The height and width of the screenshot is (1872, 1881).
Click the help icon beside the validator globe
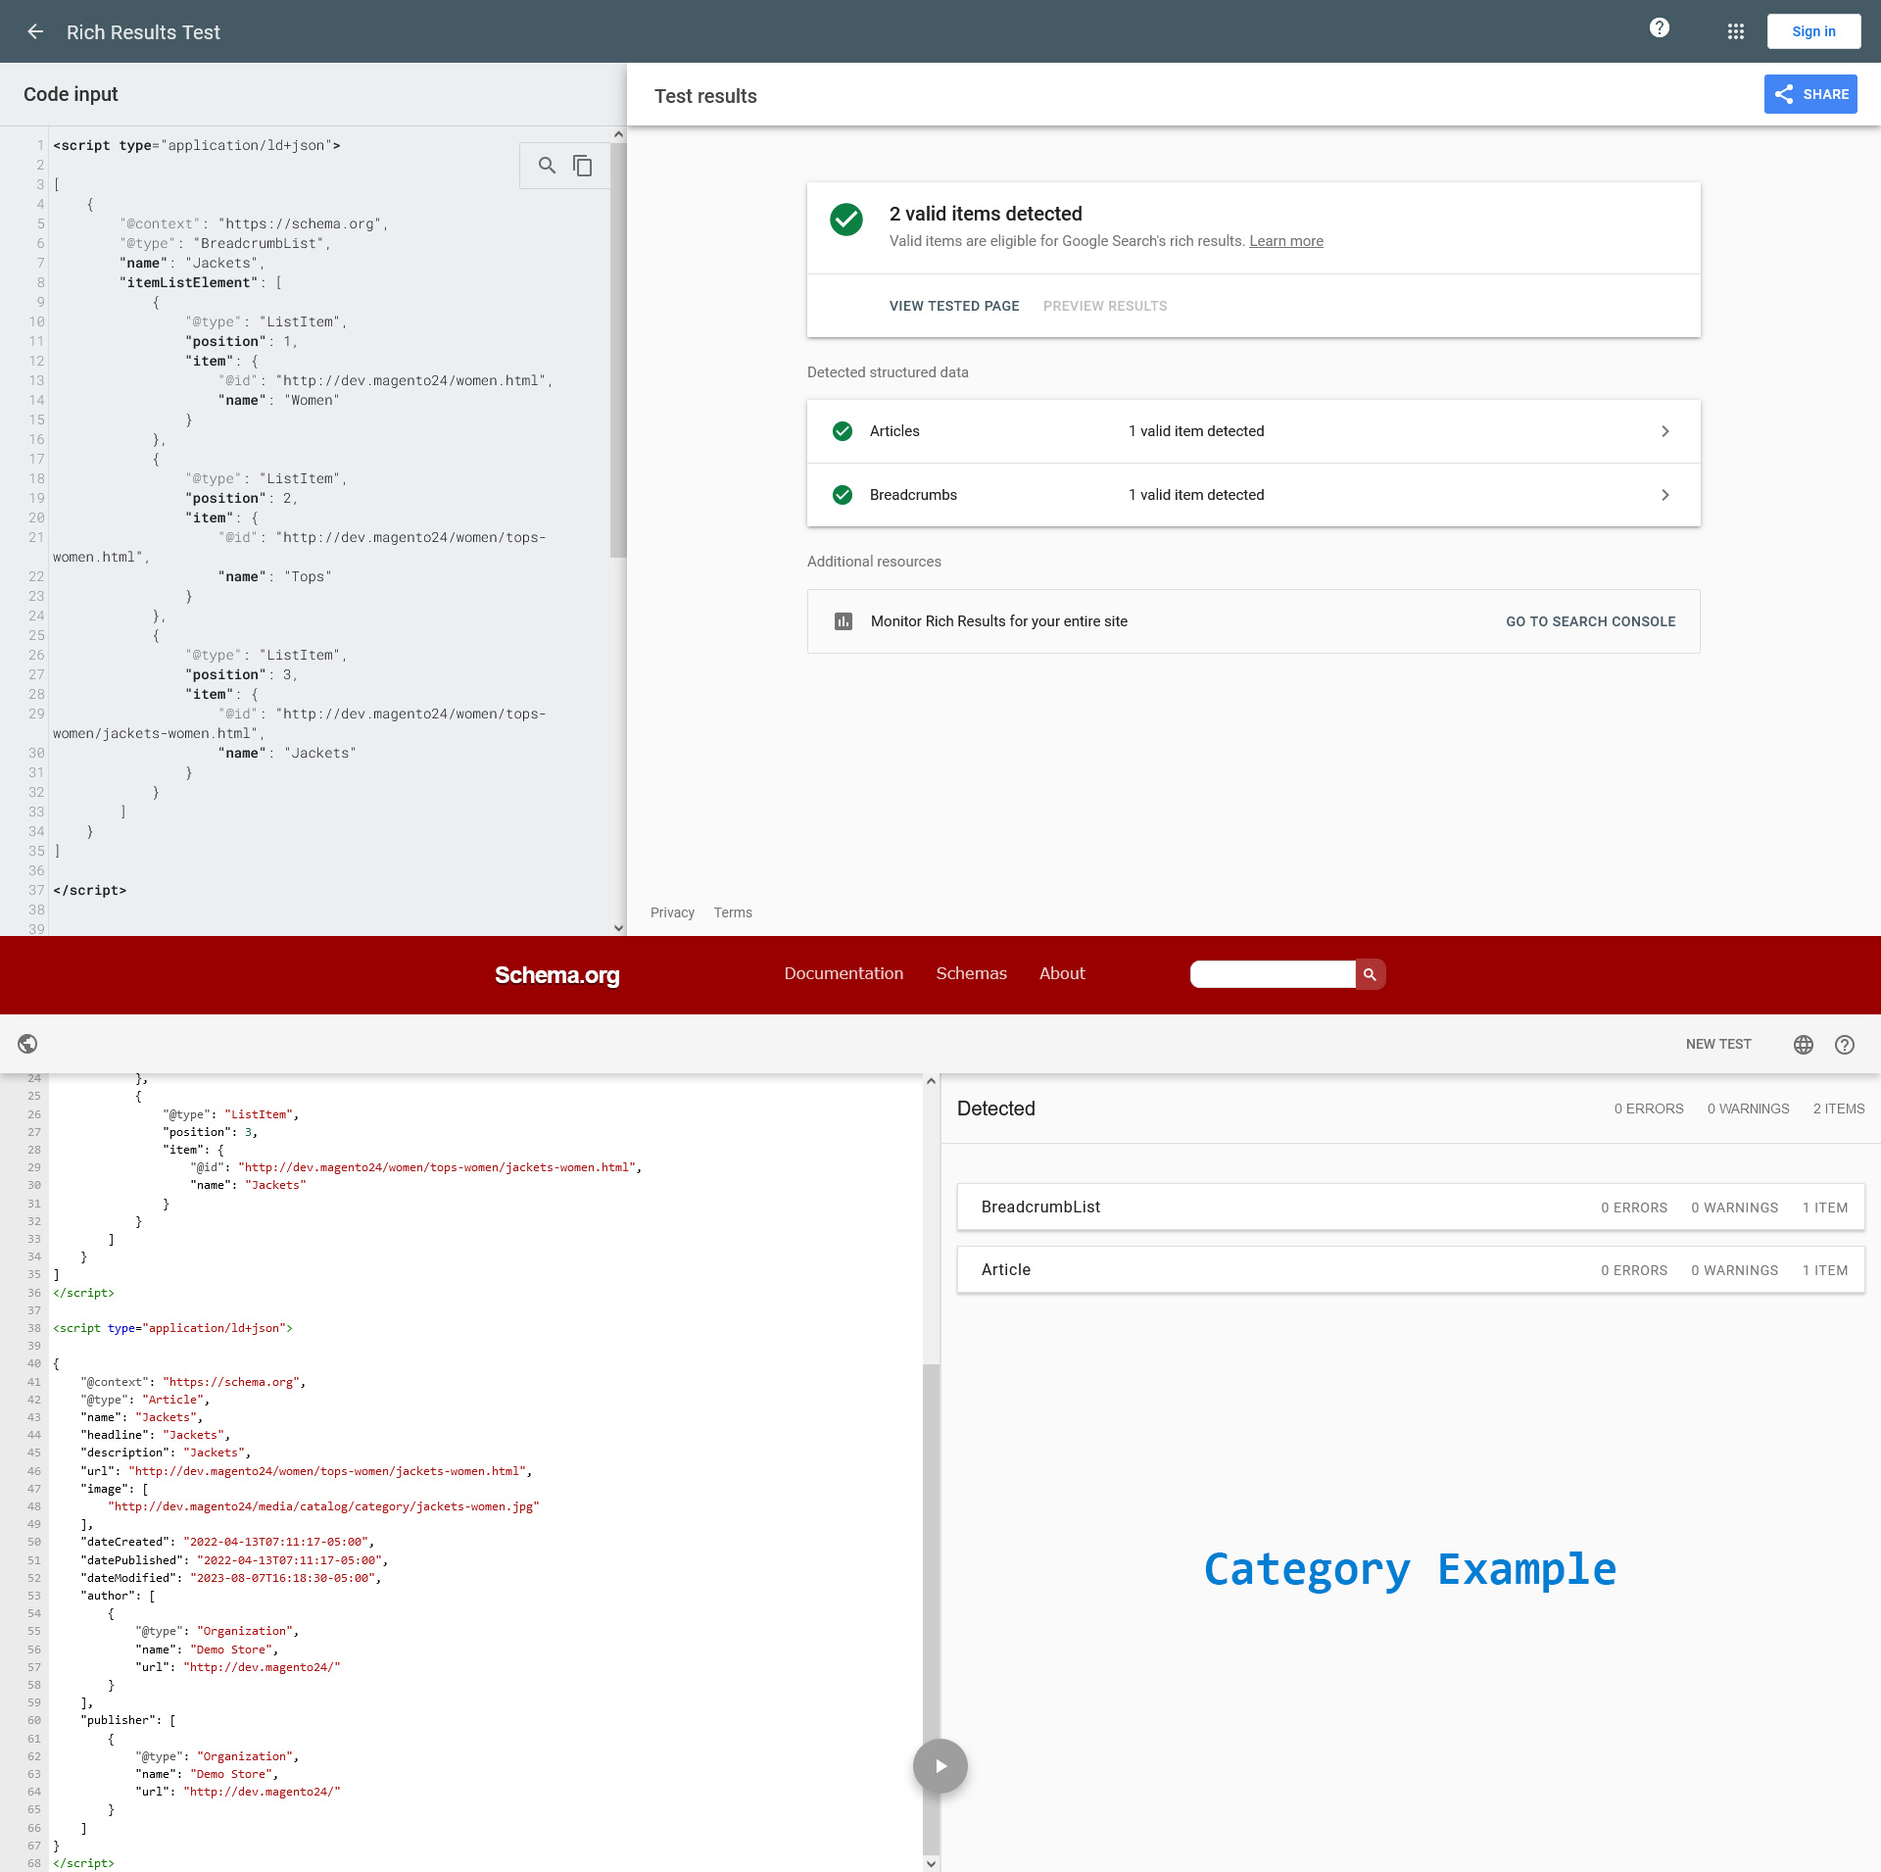[1845, 1045]
